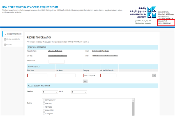Image resolution: width=175 pixels, height=116 pixels.
Task: Check the PENROSE building checkbox
Action: tap(44, 107)
